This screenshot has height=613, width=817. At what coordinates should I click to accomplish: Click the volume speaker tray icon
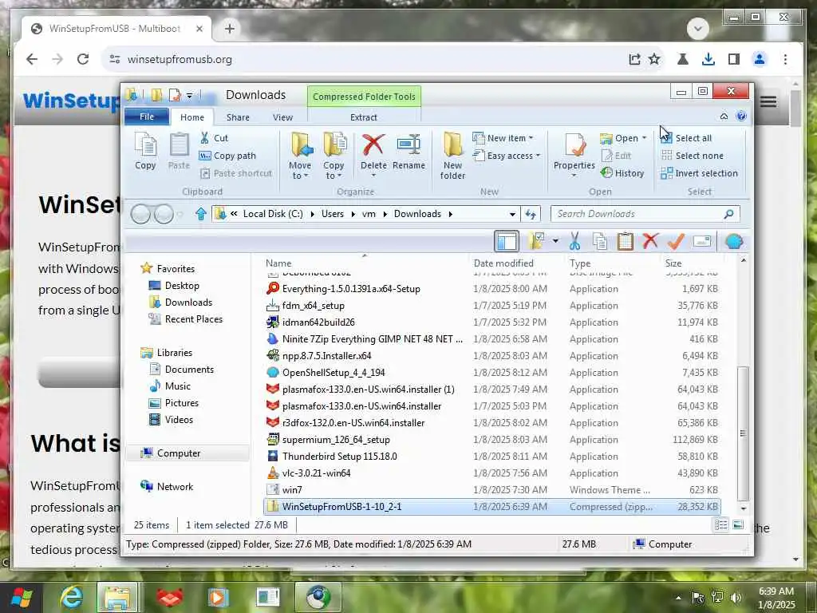[x=736, y=598]
